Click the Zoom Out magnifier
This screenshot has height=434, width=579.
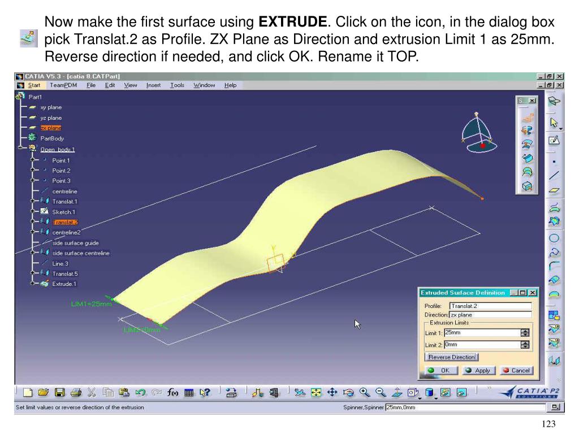(x=381, y=392)
